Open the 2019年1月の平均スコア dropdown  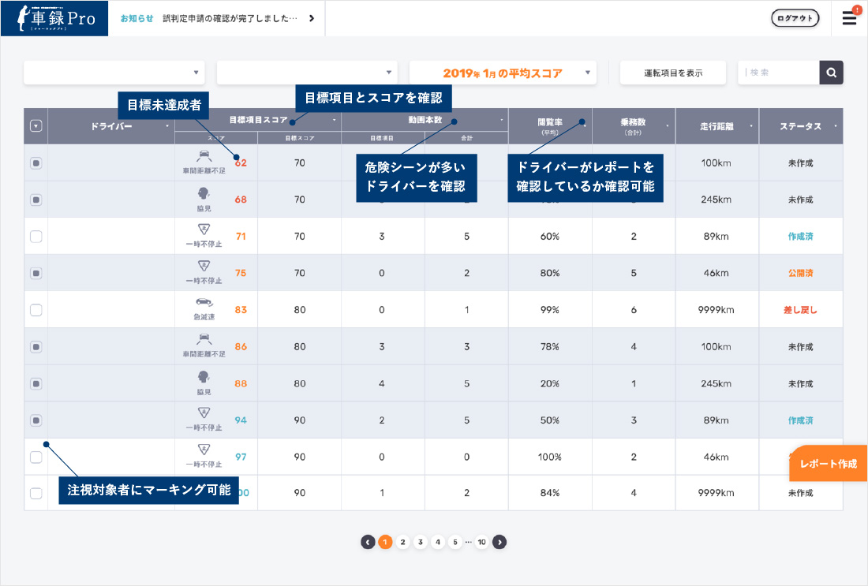pos(502,73)
